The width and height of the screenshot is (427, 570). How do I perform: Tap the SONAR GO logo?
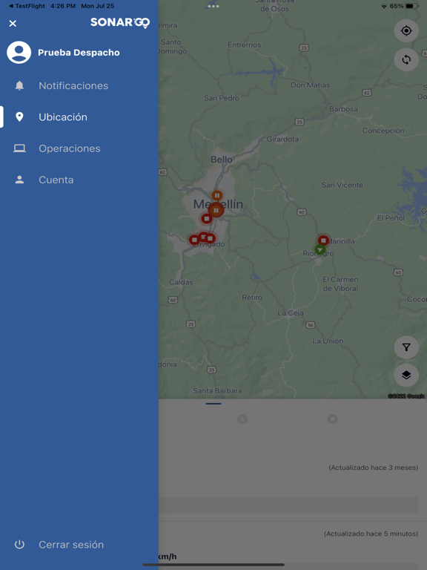tap(120, 22)
